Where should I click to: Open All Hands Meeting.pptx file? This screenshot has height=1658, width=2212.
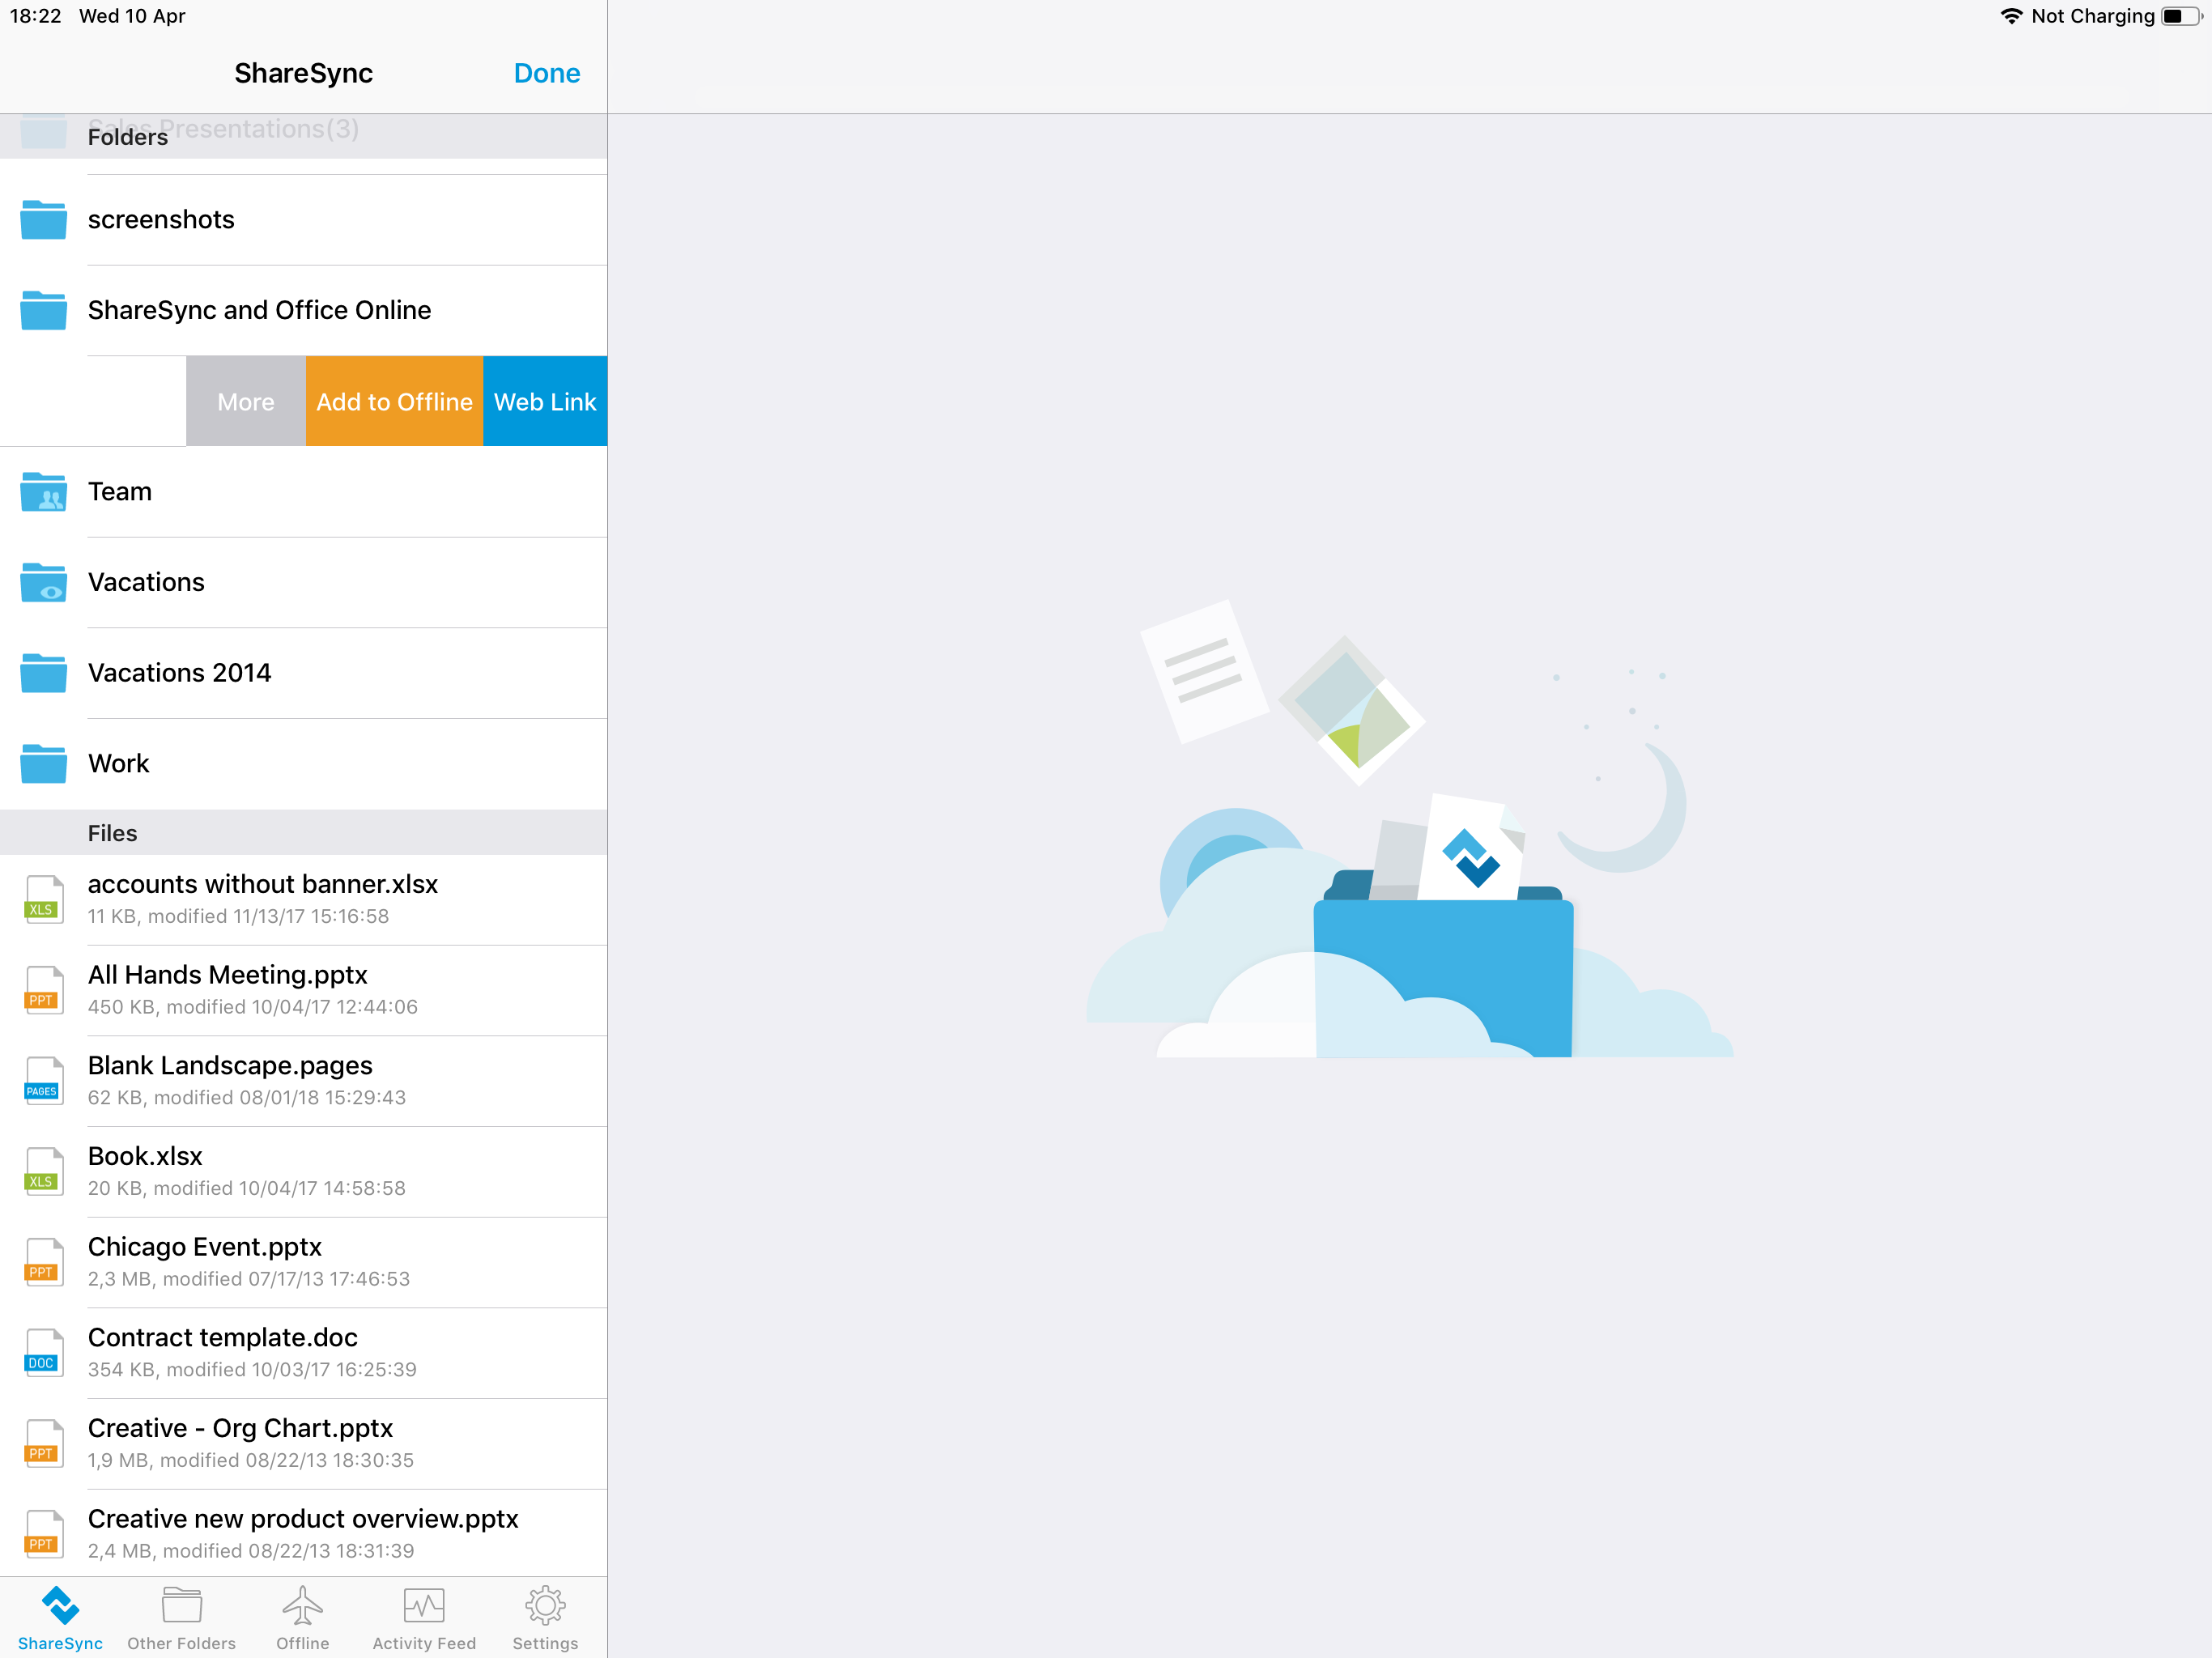(303, 990)
